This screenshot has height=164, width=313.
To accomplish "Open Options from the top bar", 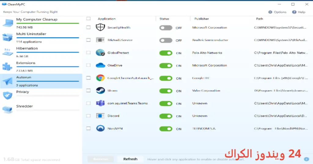I will coord(277,12).
